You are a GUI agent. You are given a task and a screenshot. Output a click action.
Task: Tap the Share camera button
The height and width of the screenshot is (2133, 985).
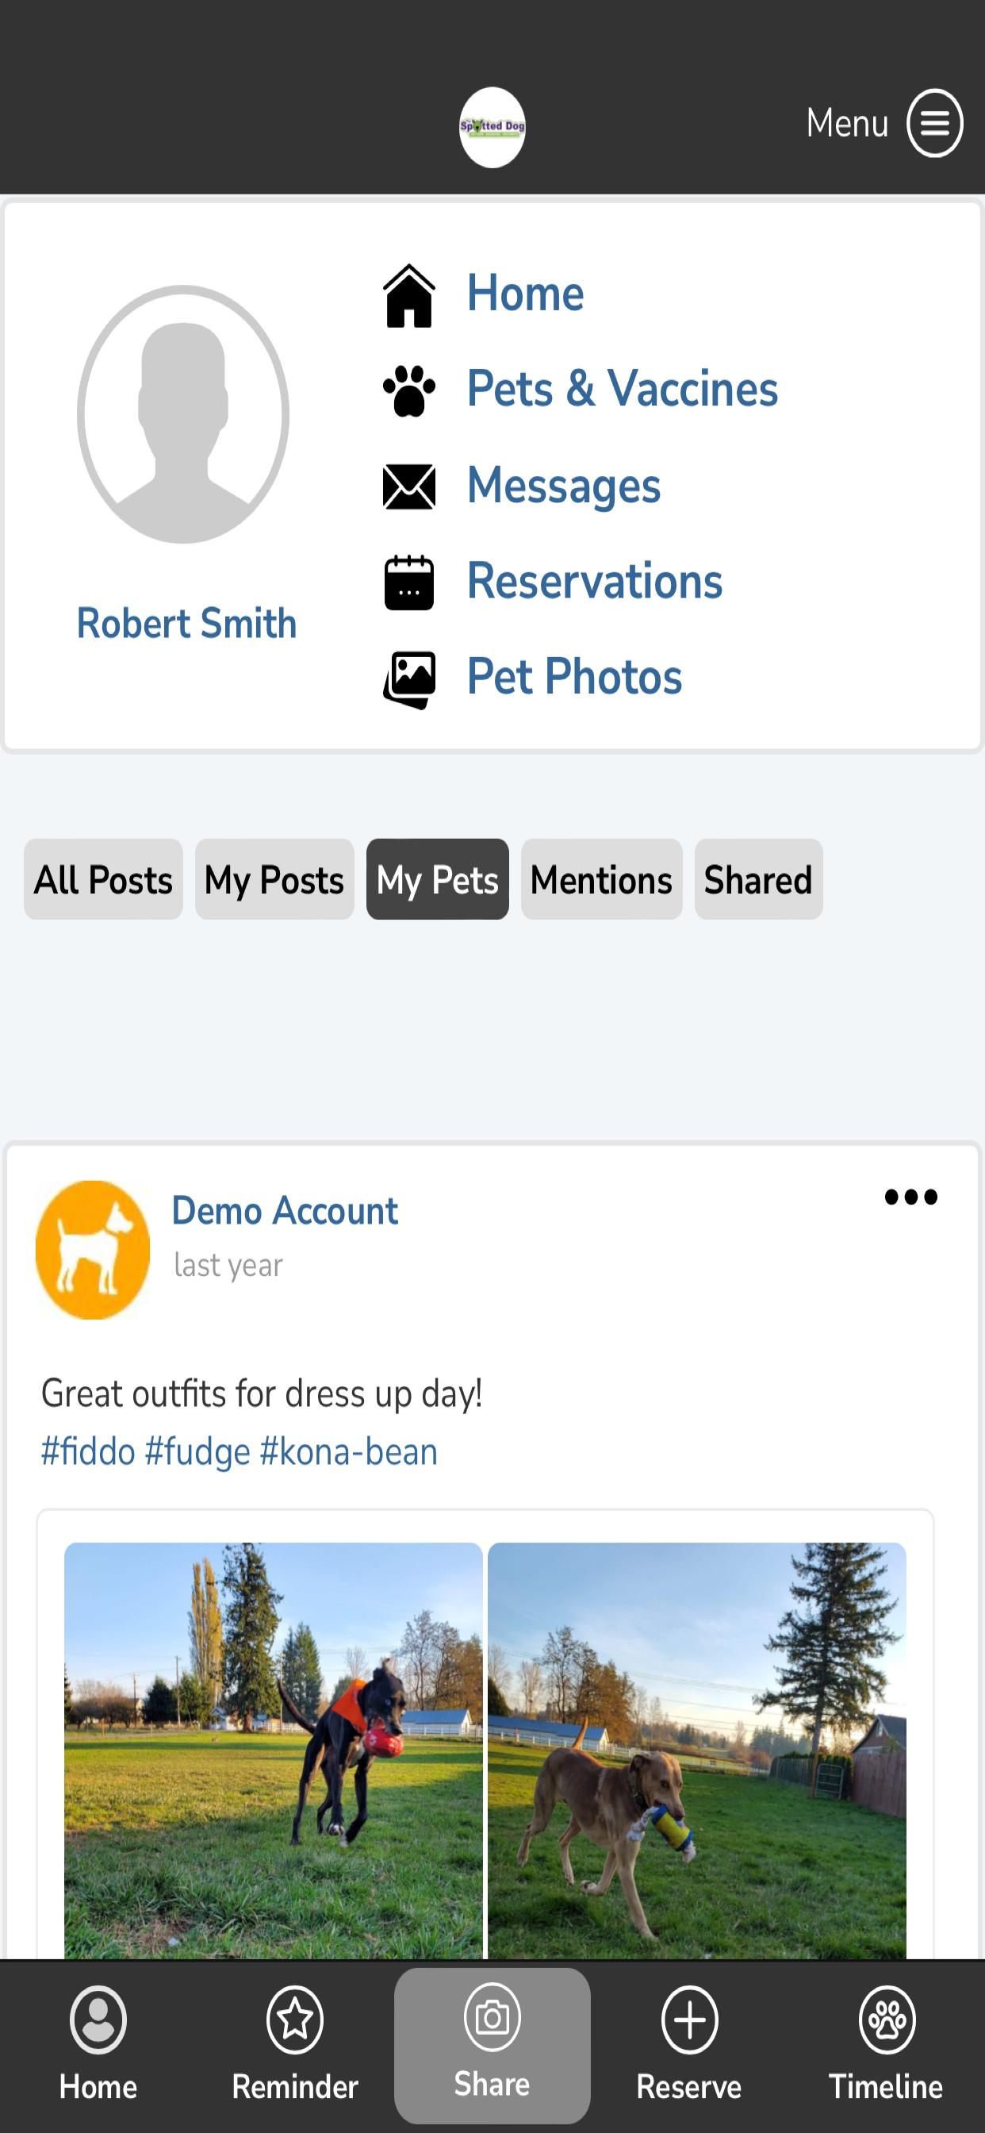point(492,2045)
